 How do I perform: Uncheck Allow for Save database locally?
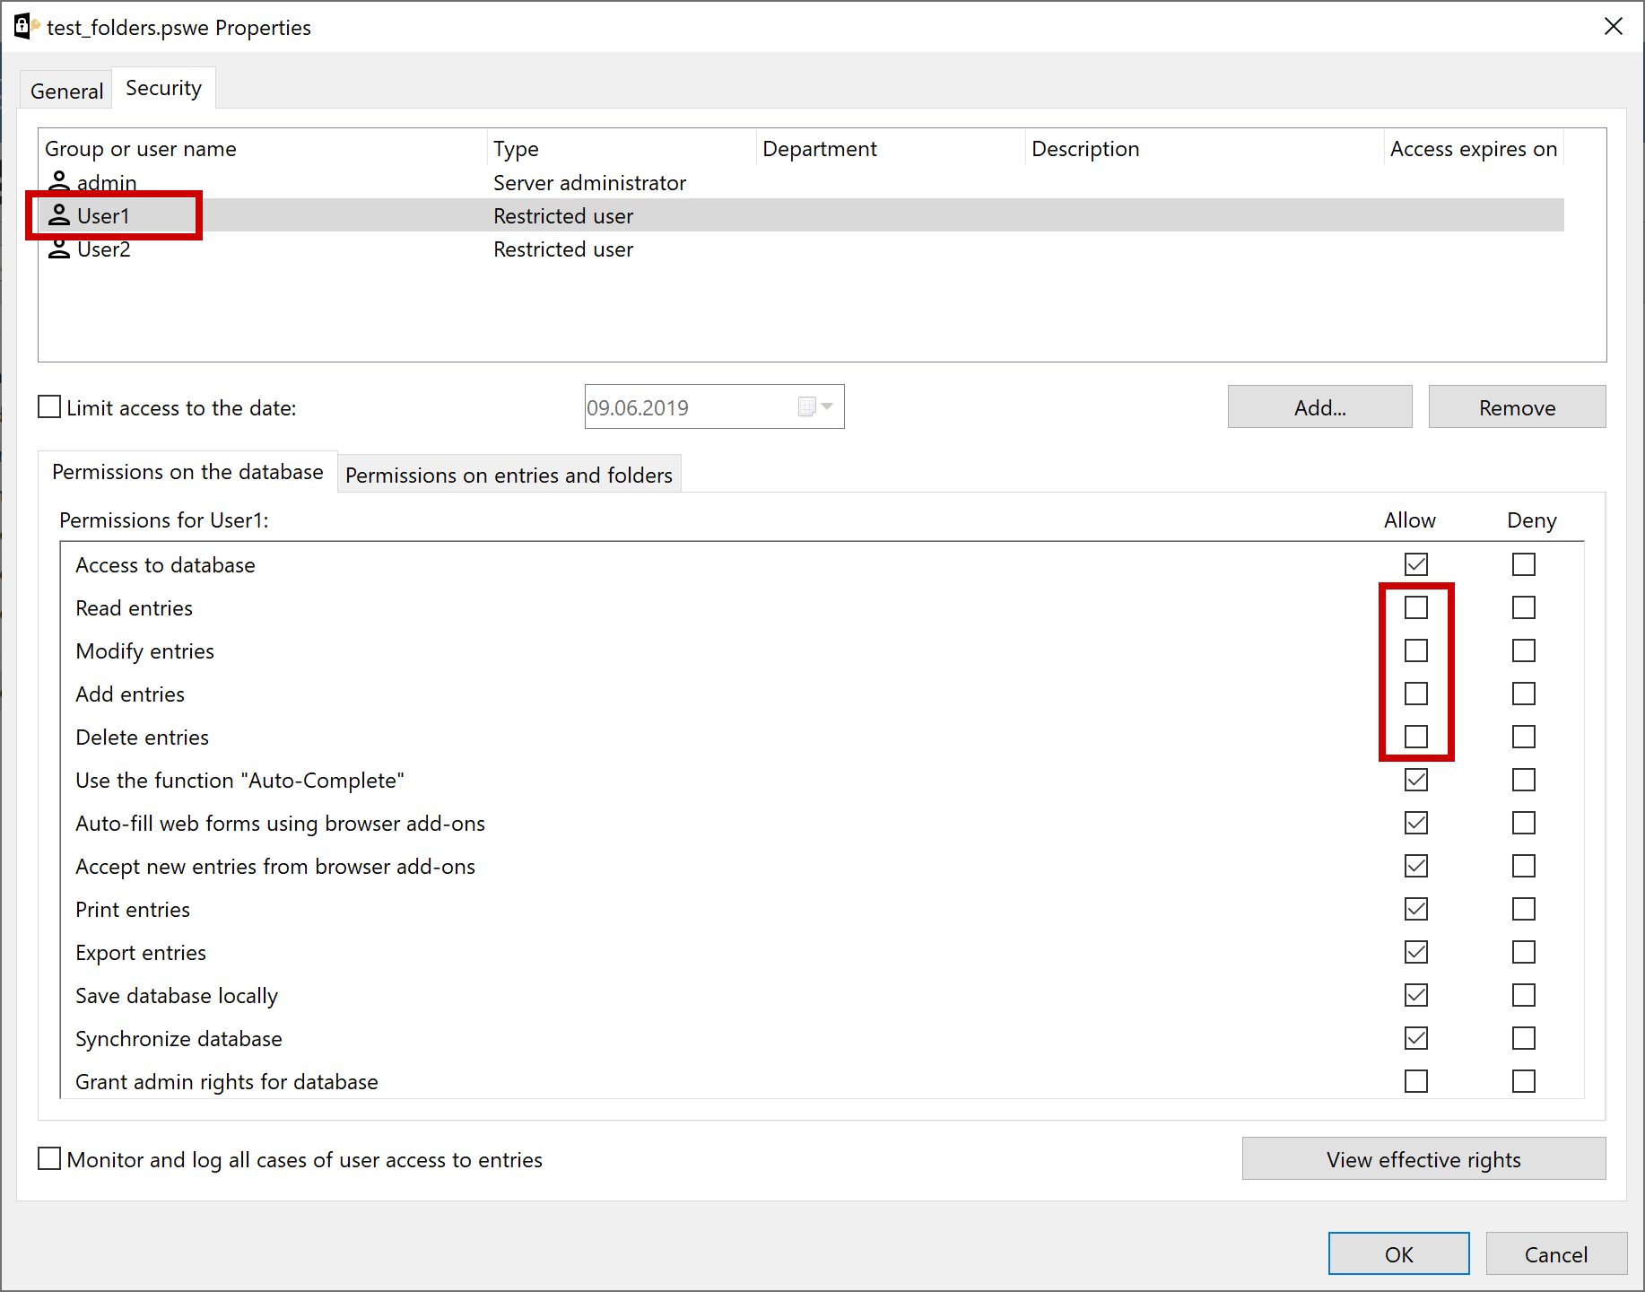click(x=1416, y=995)
